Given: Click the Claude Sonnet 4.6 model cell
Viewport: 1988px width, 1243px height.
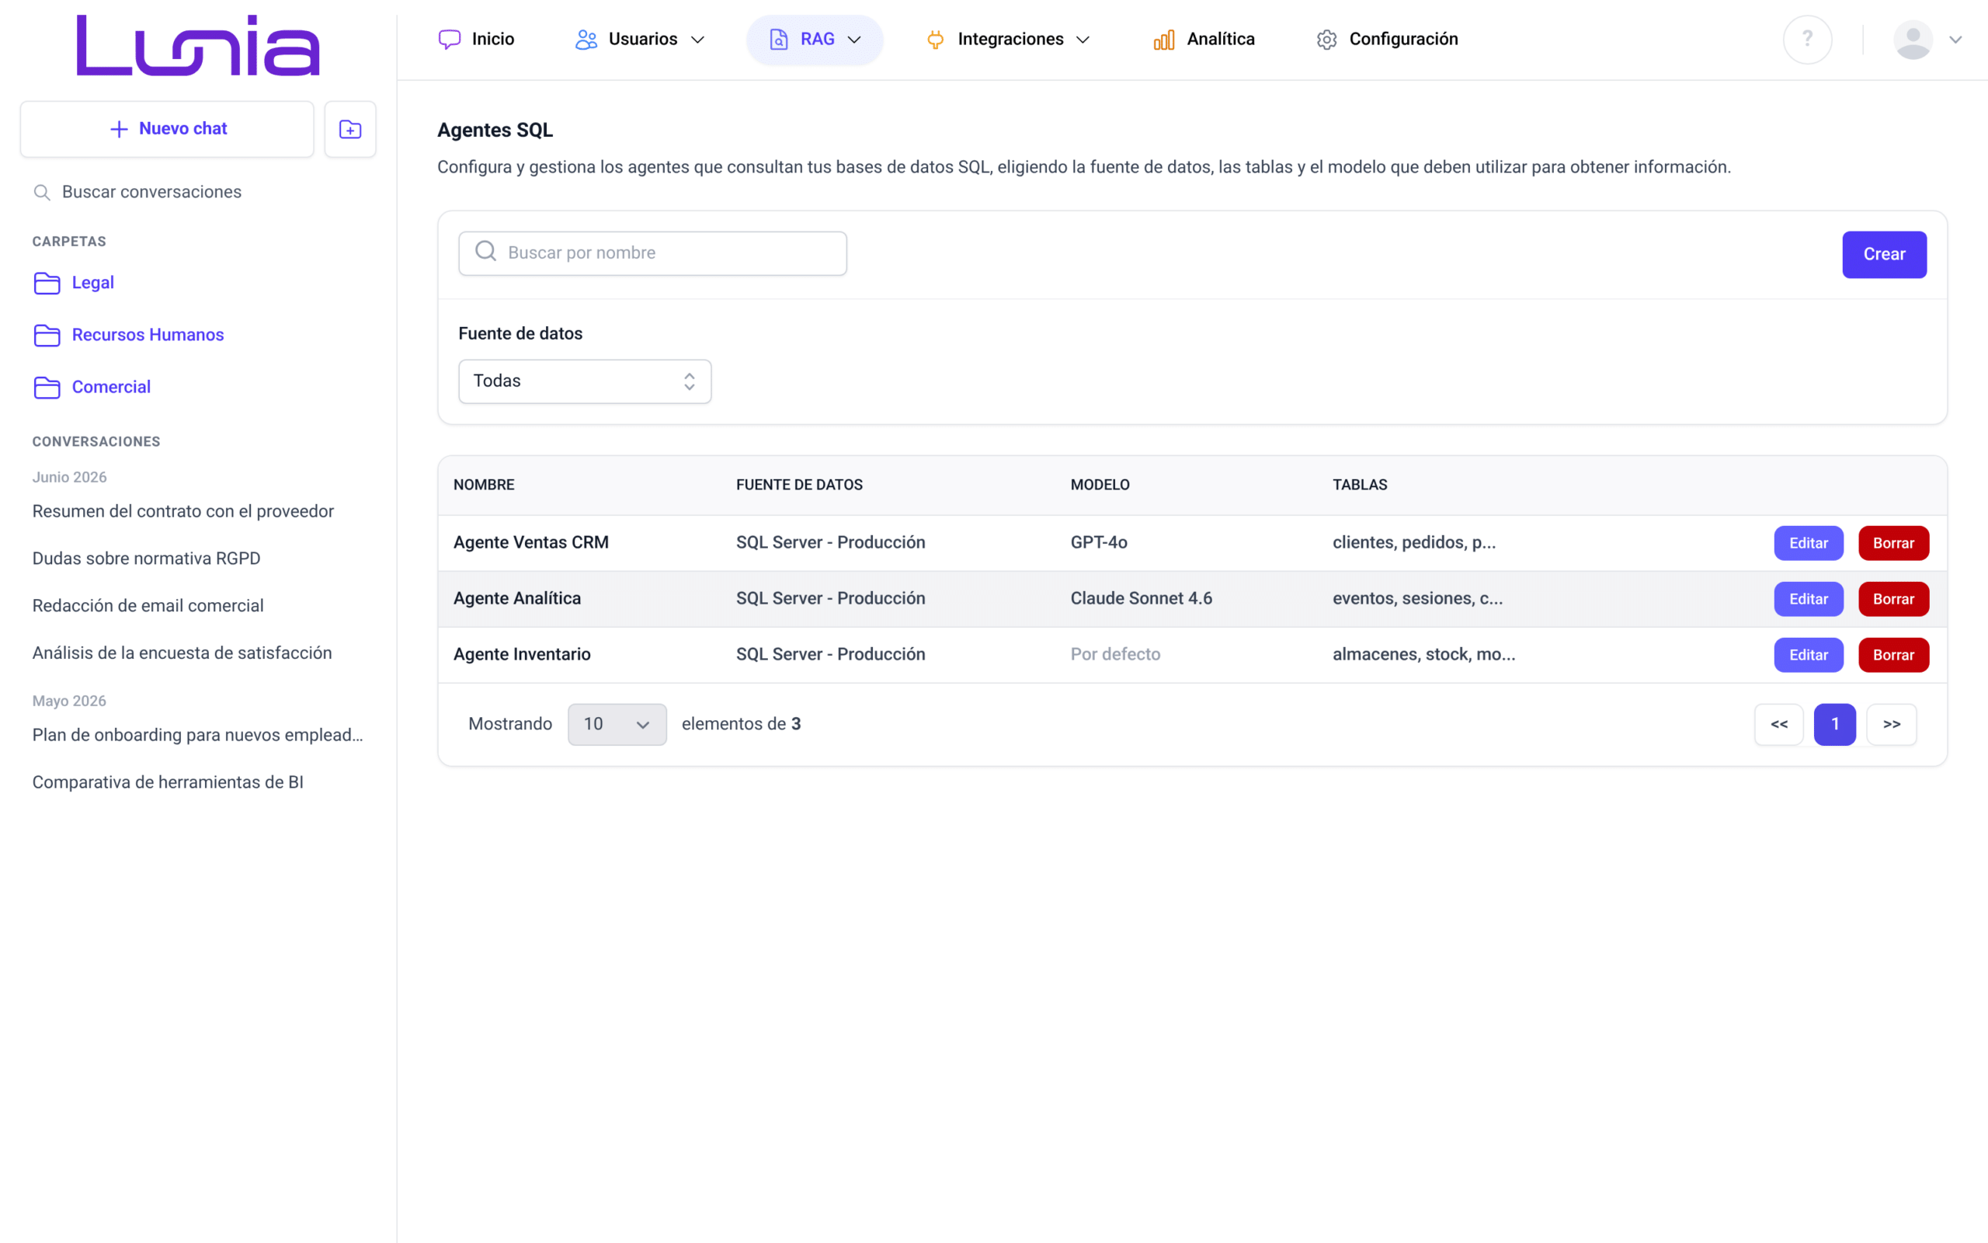Looking at the screenshot, I should tap(1141, 598).
